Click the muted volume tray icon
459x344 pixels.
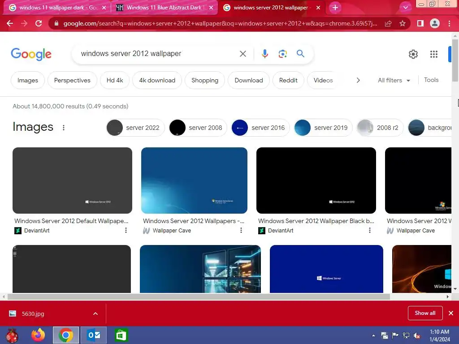coord(417,335)
